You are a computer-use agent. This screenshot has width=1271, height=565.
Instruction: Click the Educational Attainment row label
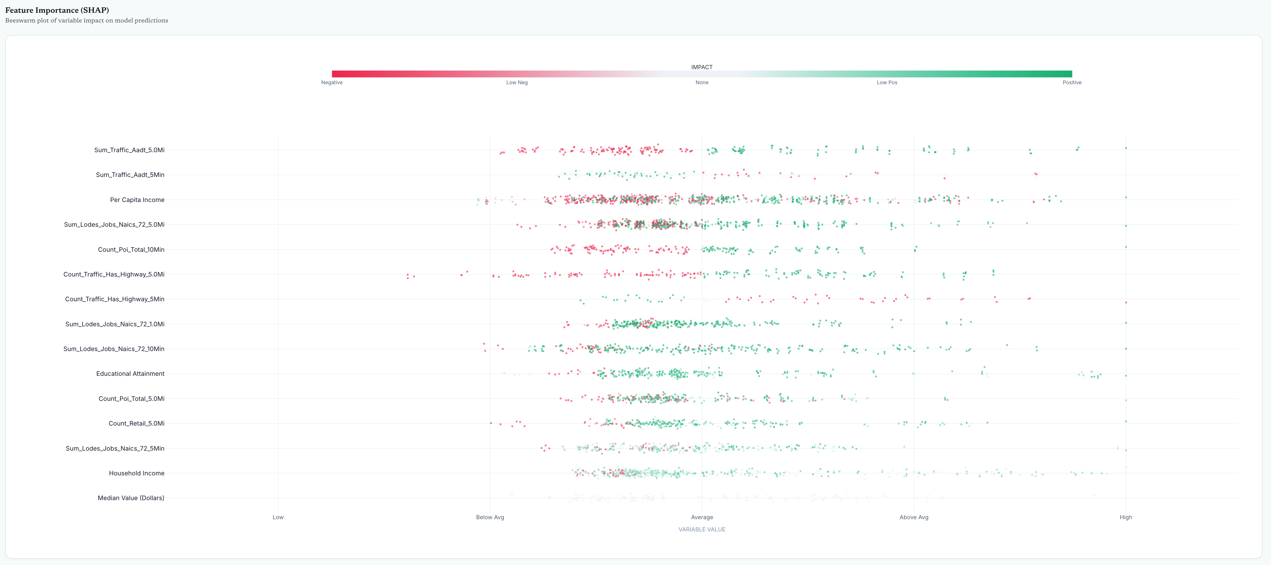[131, 373]
